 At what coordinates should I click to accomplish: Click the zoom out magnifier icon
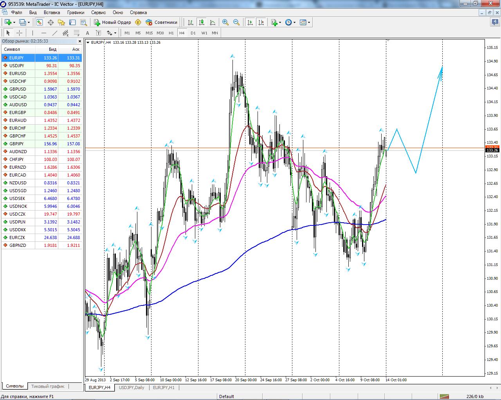pyautogui.click(x=236, y=22)
